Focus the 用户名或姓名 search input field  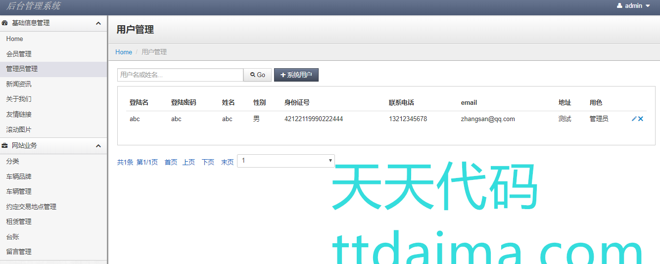(x=180, y=75)
